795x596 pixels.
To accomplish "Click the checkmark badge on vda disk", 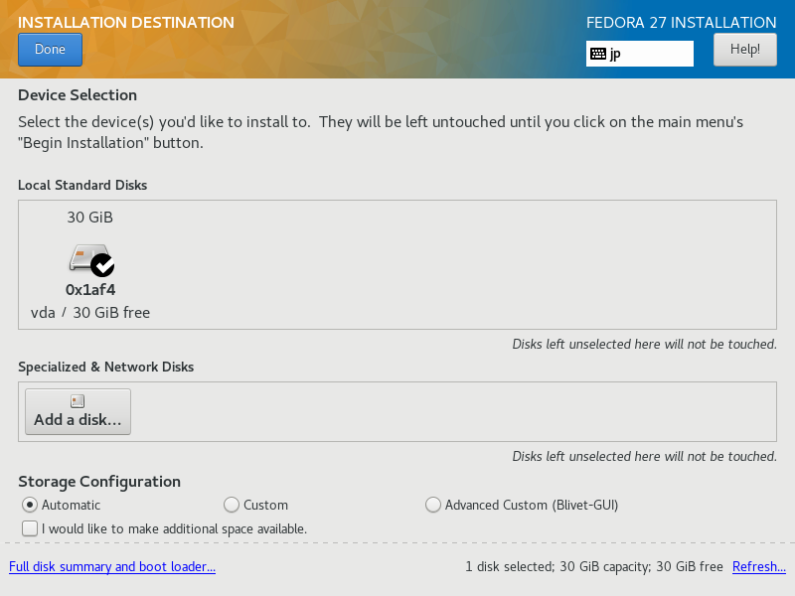I will (102, 264).
